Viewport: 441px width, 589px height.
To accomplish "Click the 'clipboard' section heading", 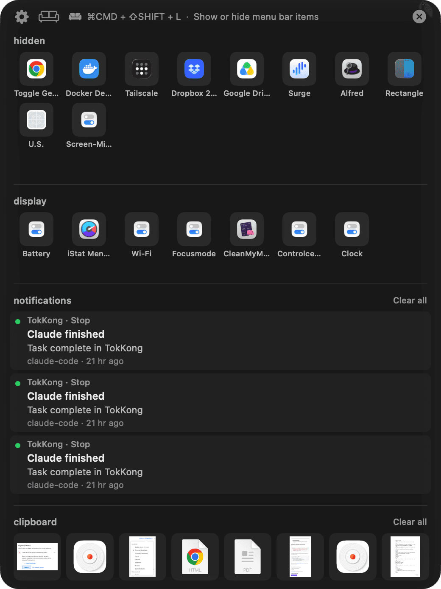I will (35, 522).
